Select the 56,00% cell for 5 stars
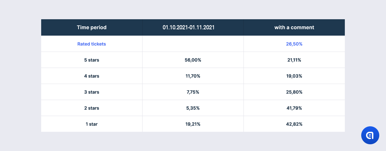The width and height of the screenshot is (386, 151). (193, 60)
